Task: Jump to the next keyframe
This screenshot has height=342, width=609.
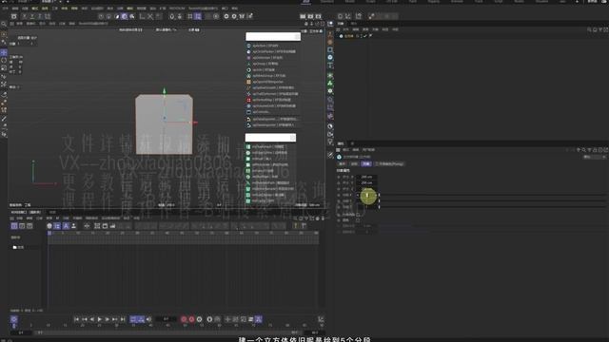Action: [115, 319]
